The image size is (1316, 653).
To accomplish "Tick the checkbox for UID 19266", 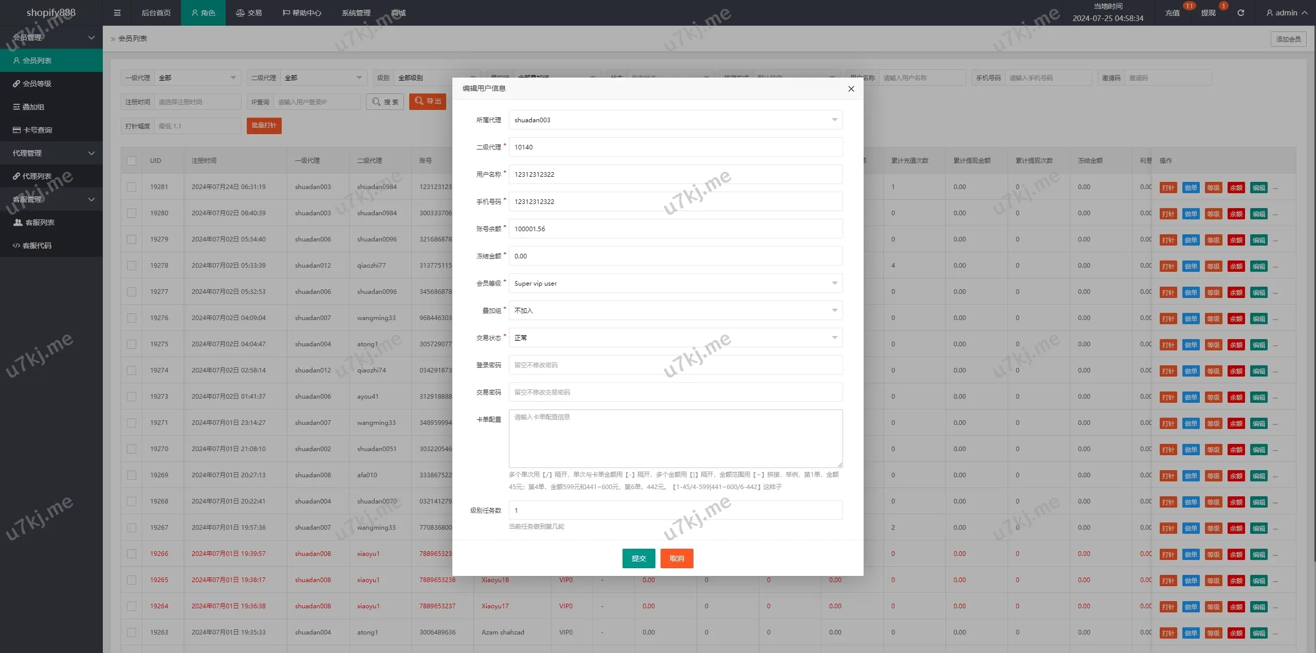I will (x=132, y=554).
